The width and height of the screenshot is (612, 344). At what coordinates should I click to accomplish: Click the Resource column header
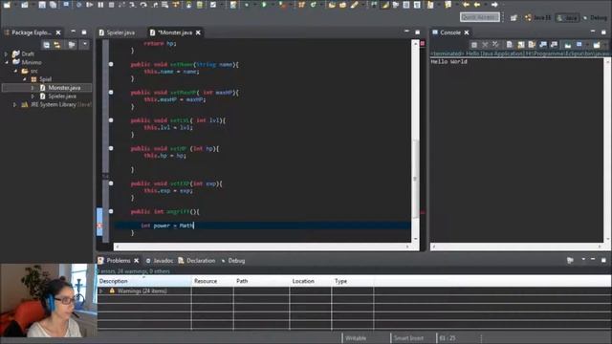212,281
